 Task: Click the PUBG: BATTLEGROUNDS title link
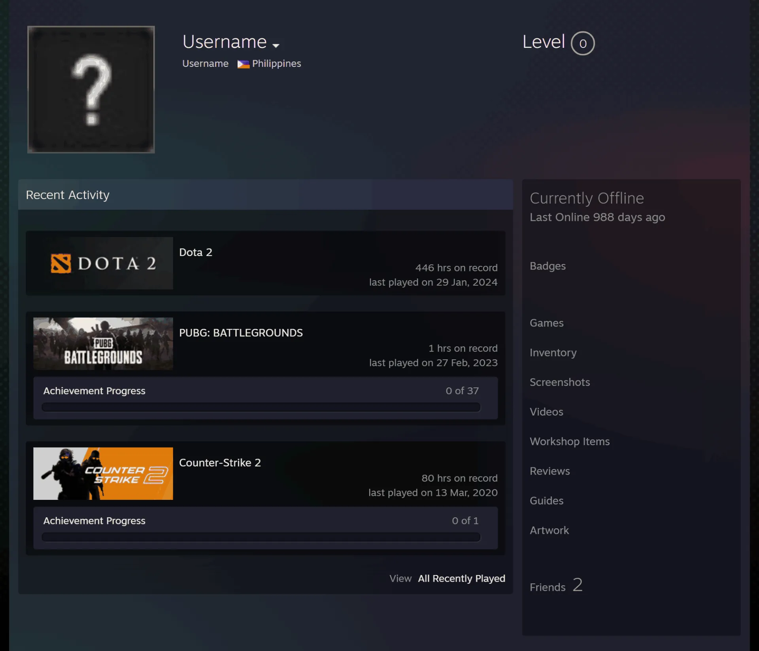pos(241,332)
